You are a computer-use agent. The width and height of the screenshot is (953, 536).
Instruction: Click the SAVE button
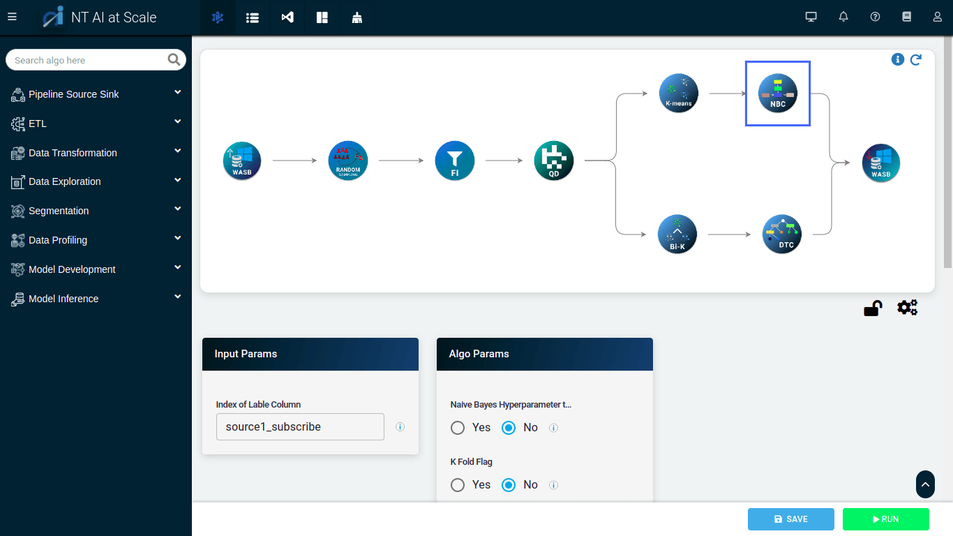click(790, 519)
